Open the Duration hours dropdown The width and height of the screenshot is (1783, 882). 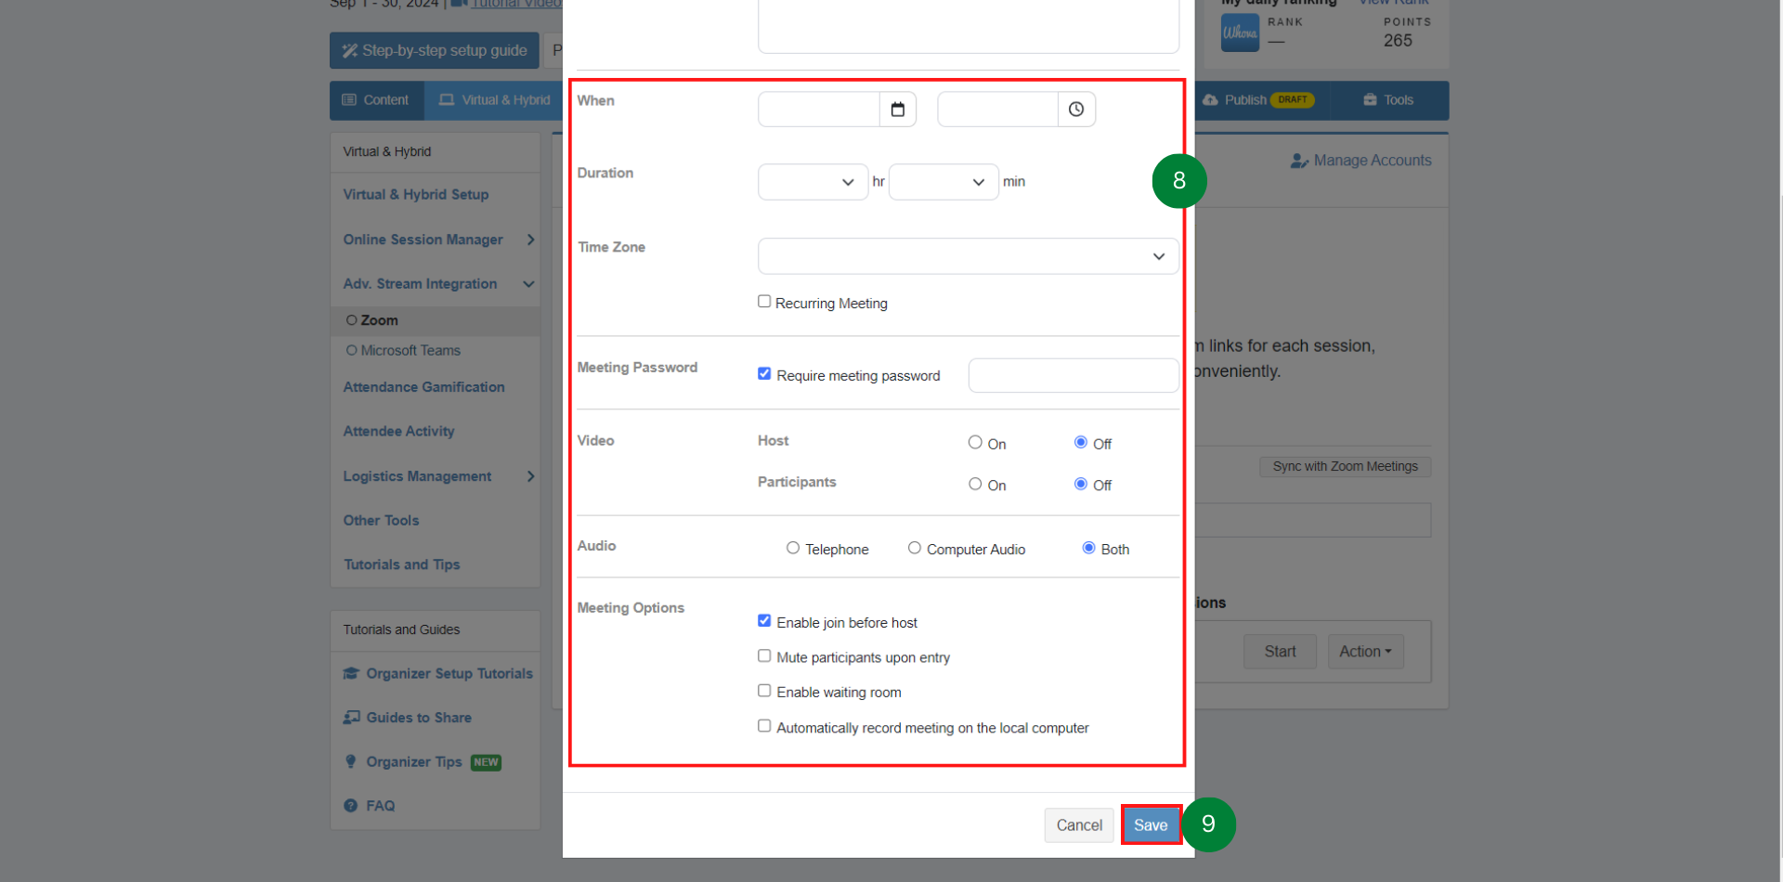click(x=813, y=182)
